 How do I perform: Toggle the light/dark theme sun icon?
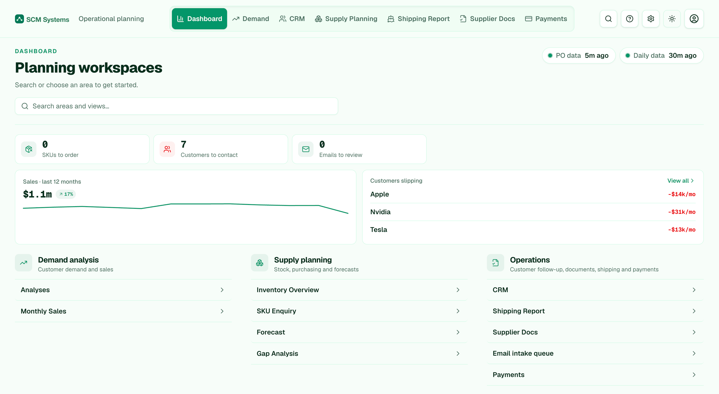pyautogui.click(x=672, y=19)
